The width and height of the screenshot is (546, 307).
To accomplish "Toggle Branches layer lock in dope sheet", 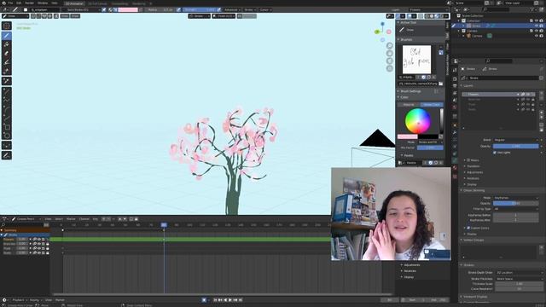I will 48,244.
